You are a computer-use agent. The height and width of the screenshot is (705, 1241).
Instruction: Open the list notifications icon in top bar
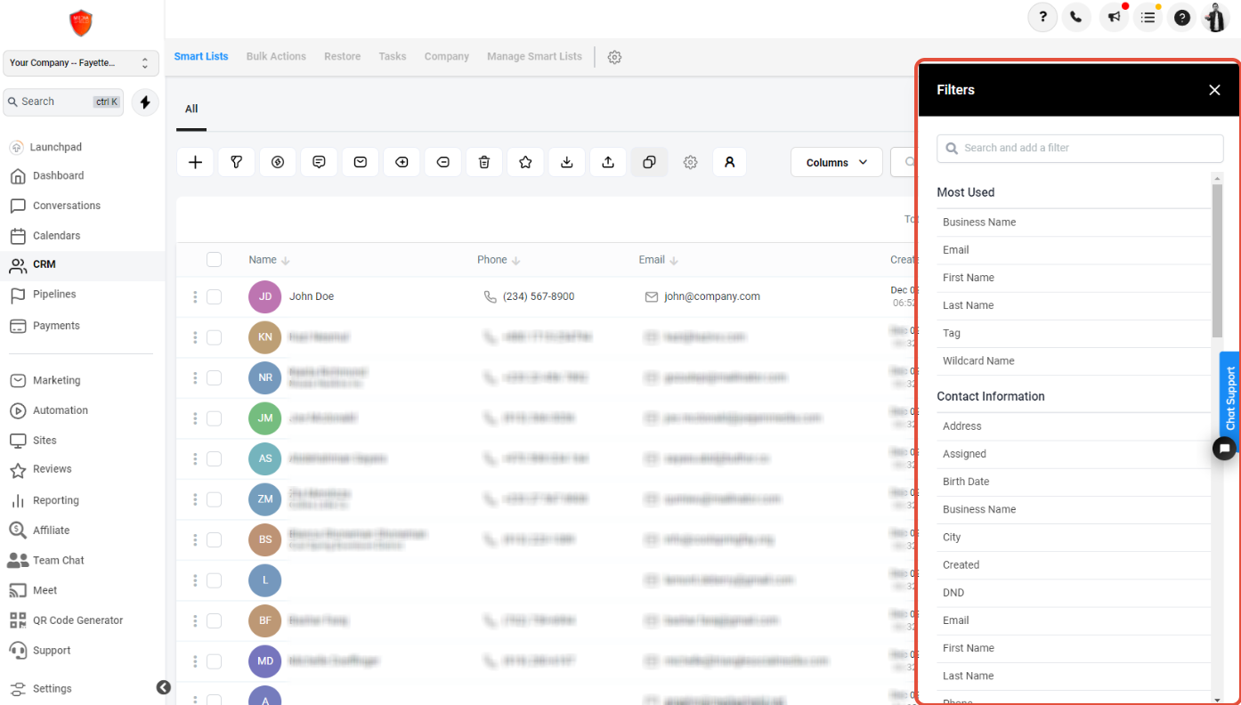[1148, 17]
